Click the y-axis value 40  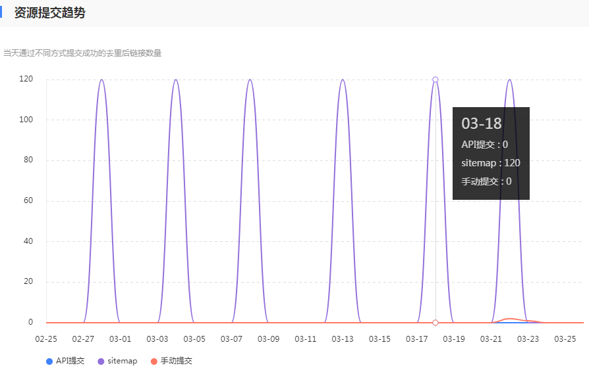(x=28, y=241)
